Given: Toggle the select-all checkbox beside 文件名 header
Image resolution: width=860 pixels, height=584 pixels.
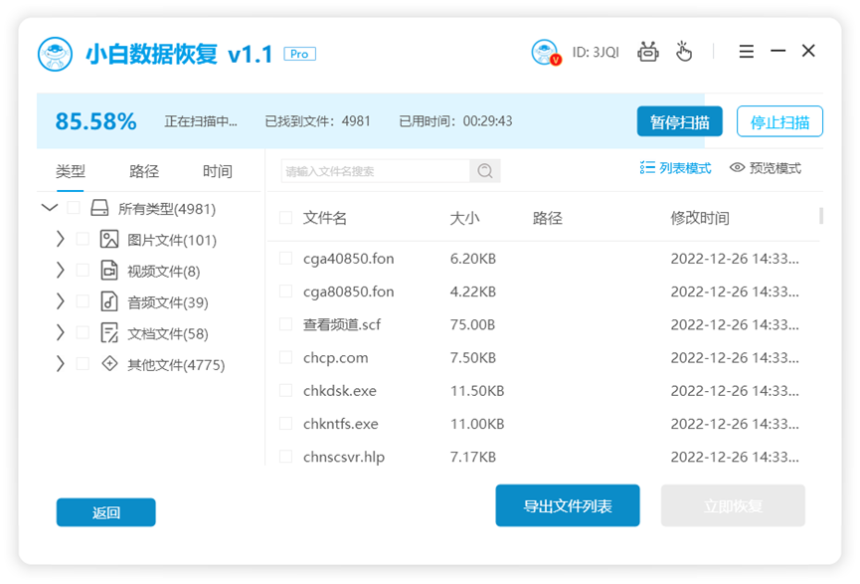Looking at the screenshot, I should click(x=285, y=218).
